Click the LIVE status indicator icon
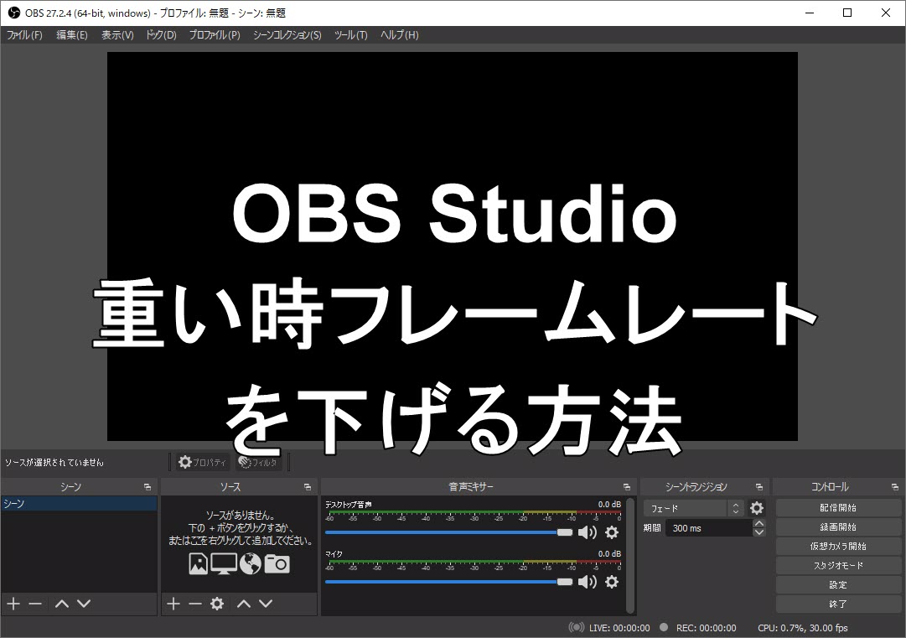This screenshot has width=906, height=638. pyautogui.click(x=576, y=628)
